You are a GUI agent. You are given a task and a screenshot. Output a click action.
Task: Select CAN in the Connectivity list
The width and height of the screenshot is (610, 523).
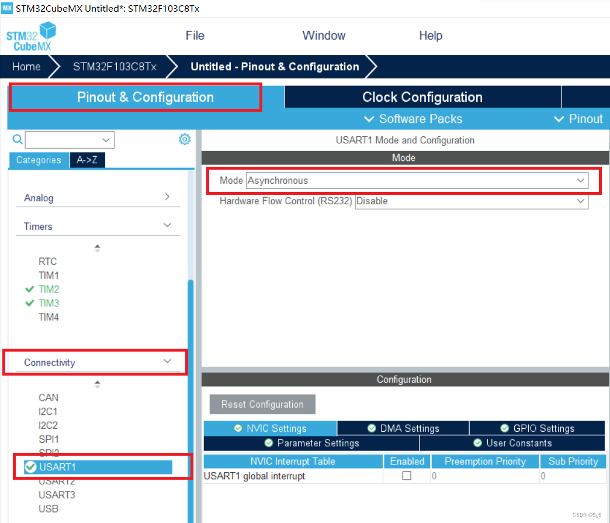click(x=48, y=398)
